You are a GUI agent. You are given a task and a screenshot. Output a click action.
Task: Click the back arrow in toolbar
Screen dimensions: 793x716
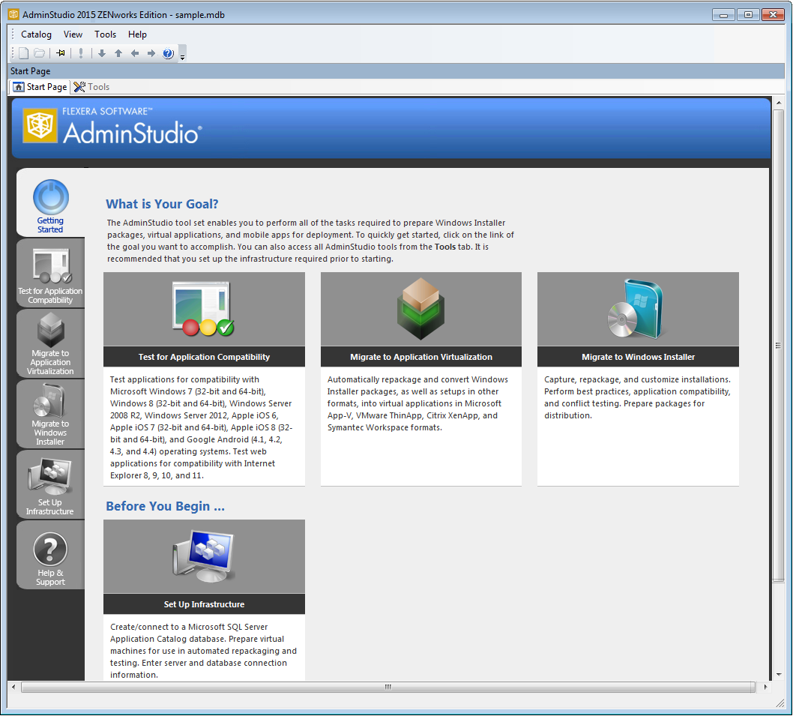click(x=134, y=53)
